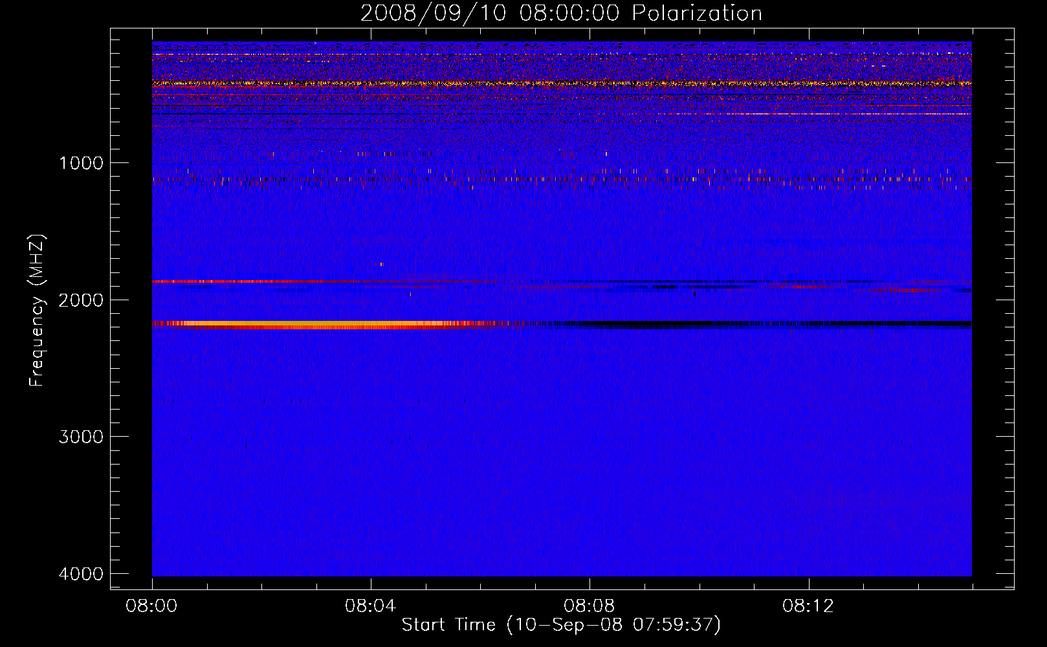The height and width of the screenshot is (647, 1047).
Task: Click the 08:04 time tick label
Action: coord(371,606)
